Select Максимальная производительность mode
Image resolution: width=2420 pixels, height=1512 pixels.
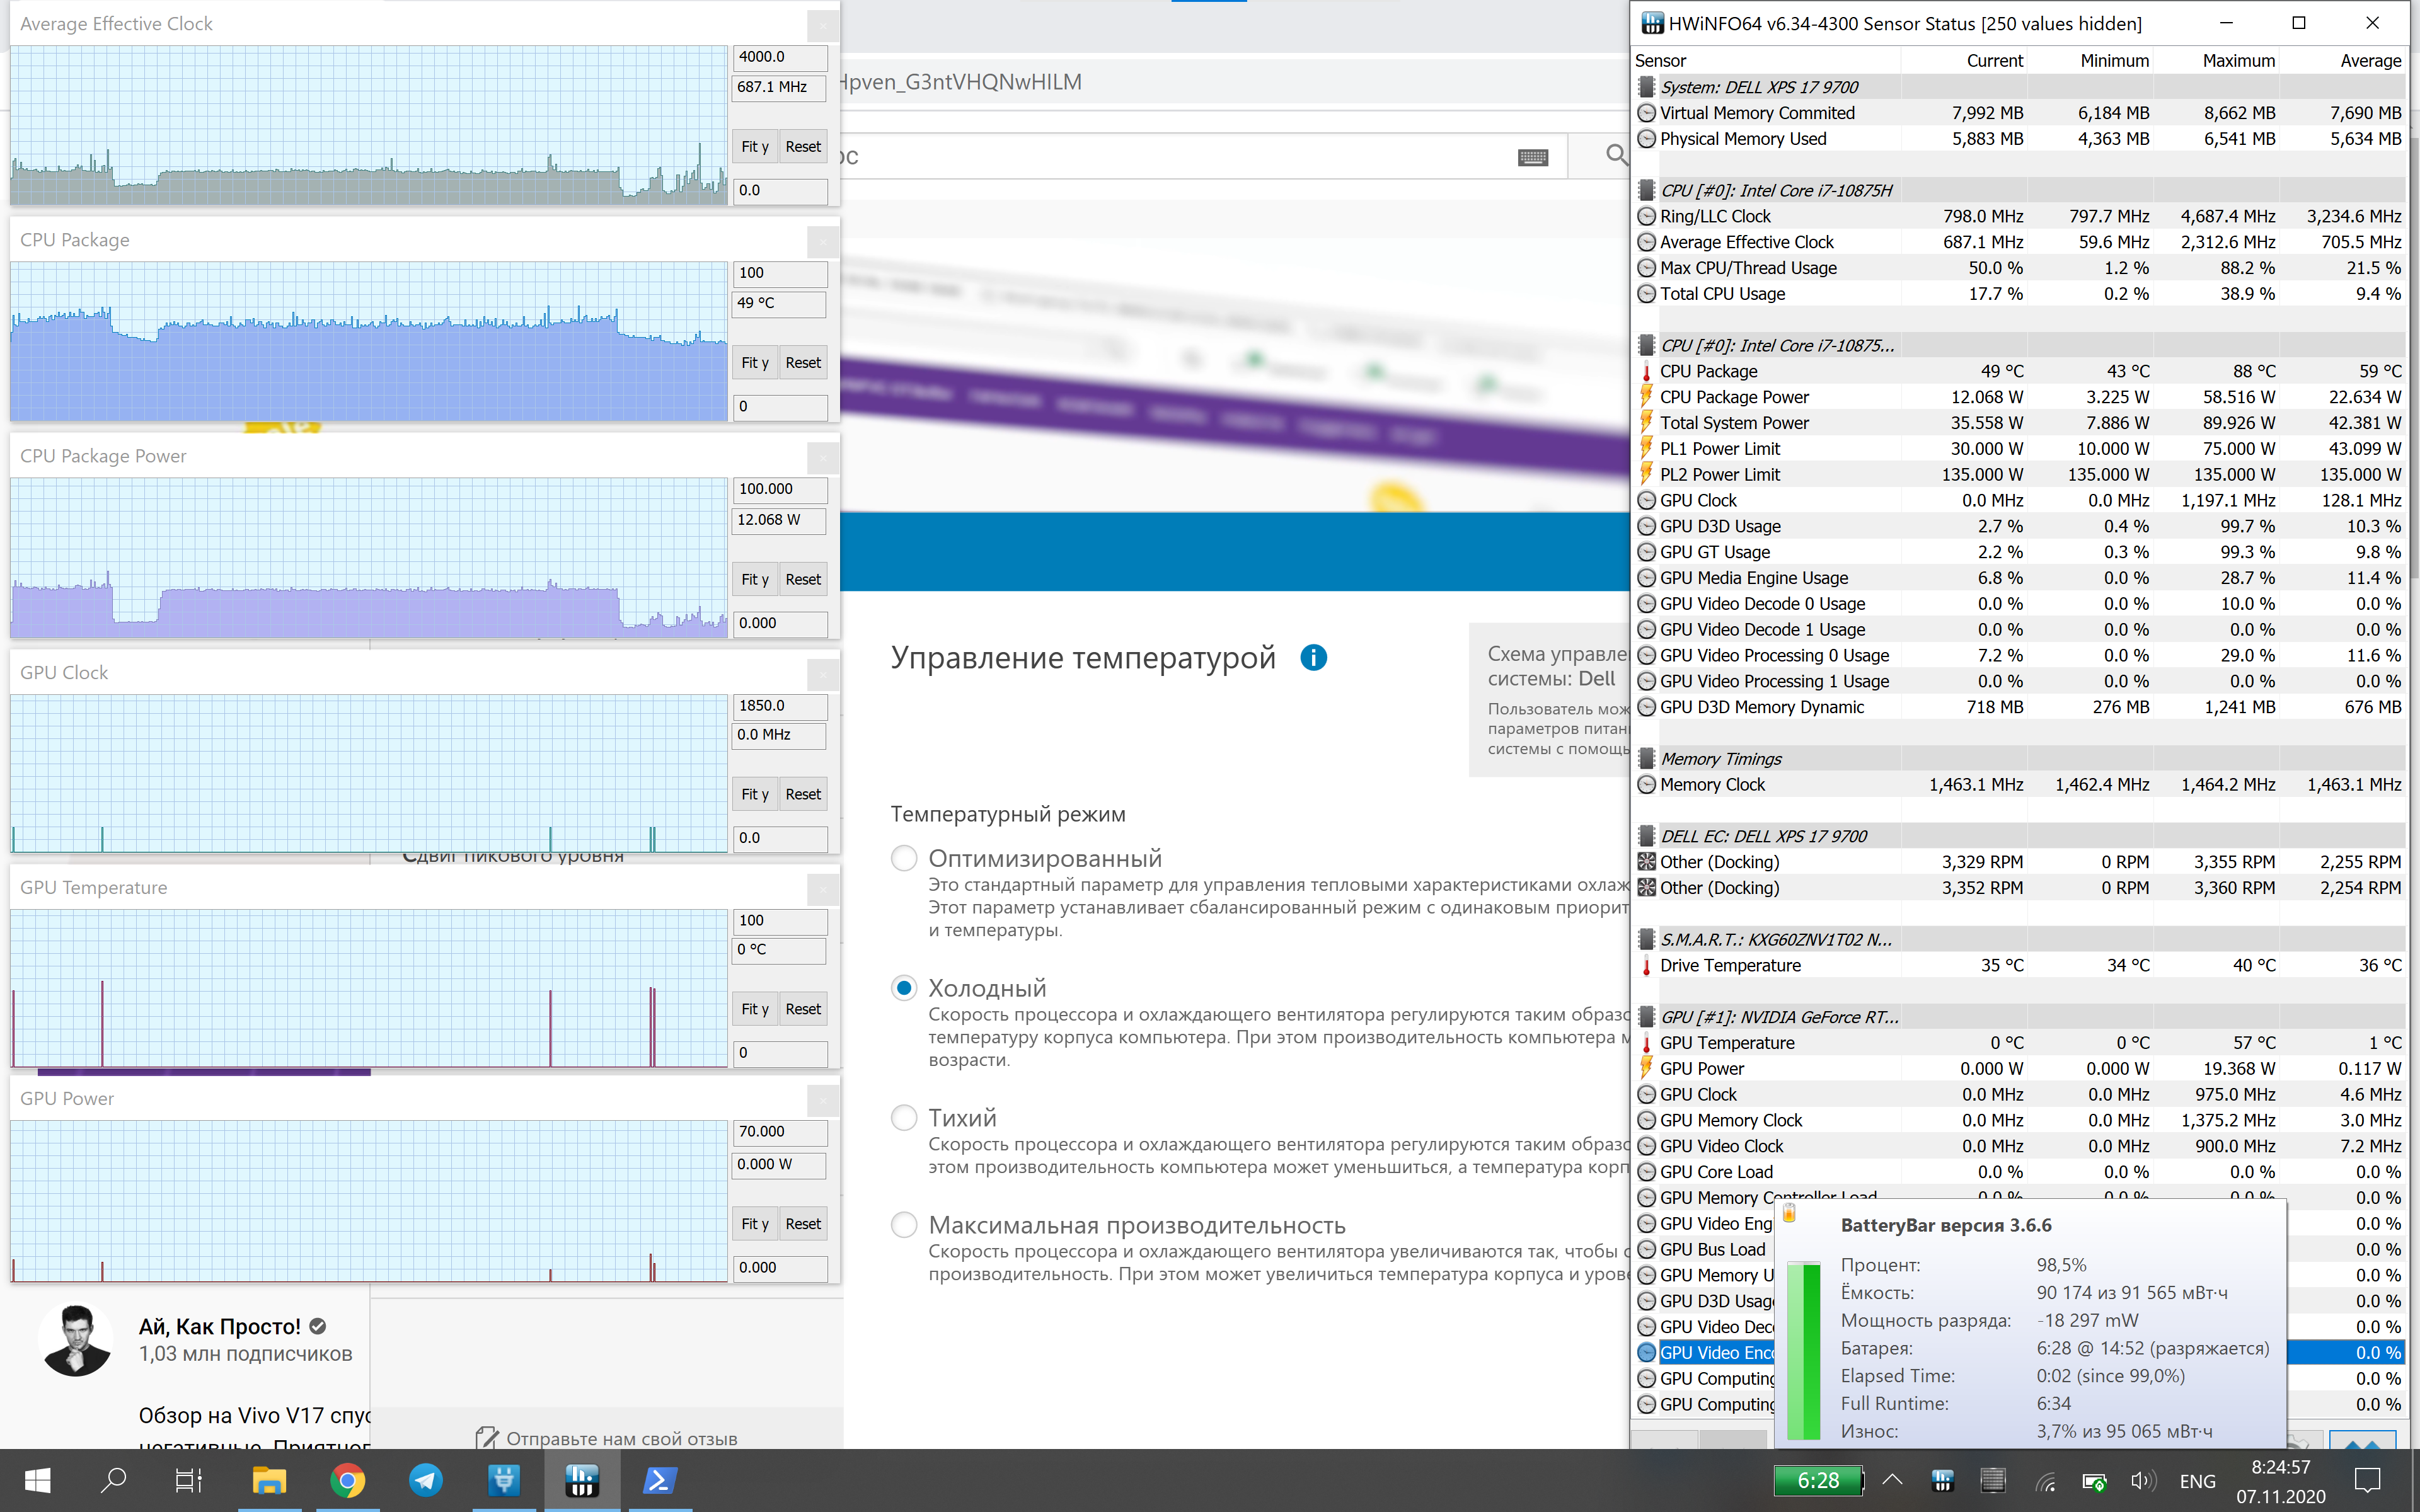tap(904, 1225)
